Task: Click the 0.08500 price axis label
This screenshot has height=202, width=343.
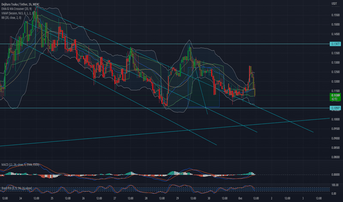Action: tap(335, 148)
